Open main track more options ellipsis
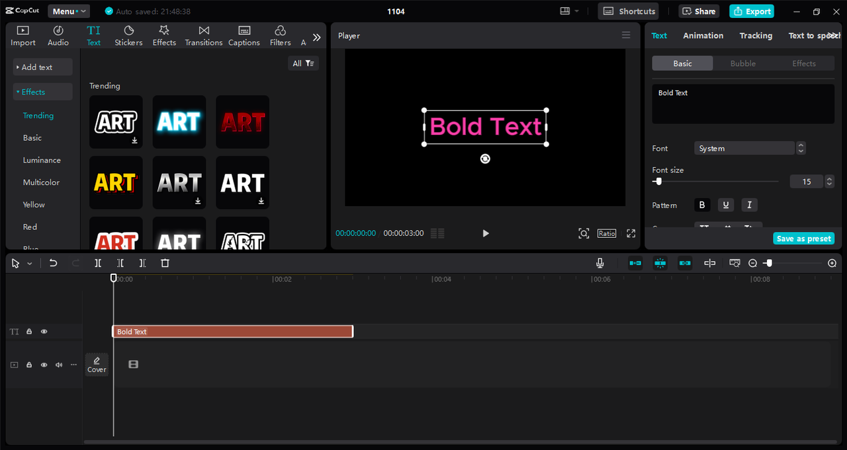Viewport: 847px width, 450px height. [x=73, y=365]
